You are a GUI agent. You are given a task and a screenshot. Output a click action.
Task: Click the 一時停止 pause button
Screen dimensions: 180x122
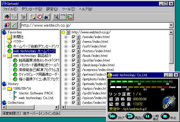148,116
